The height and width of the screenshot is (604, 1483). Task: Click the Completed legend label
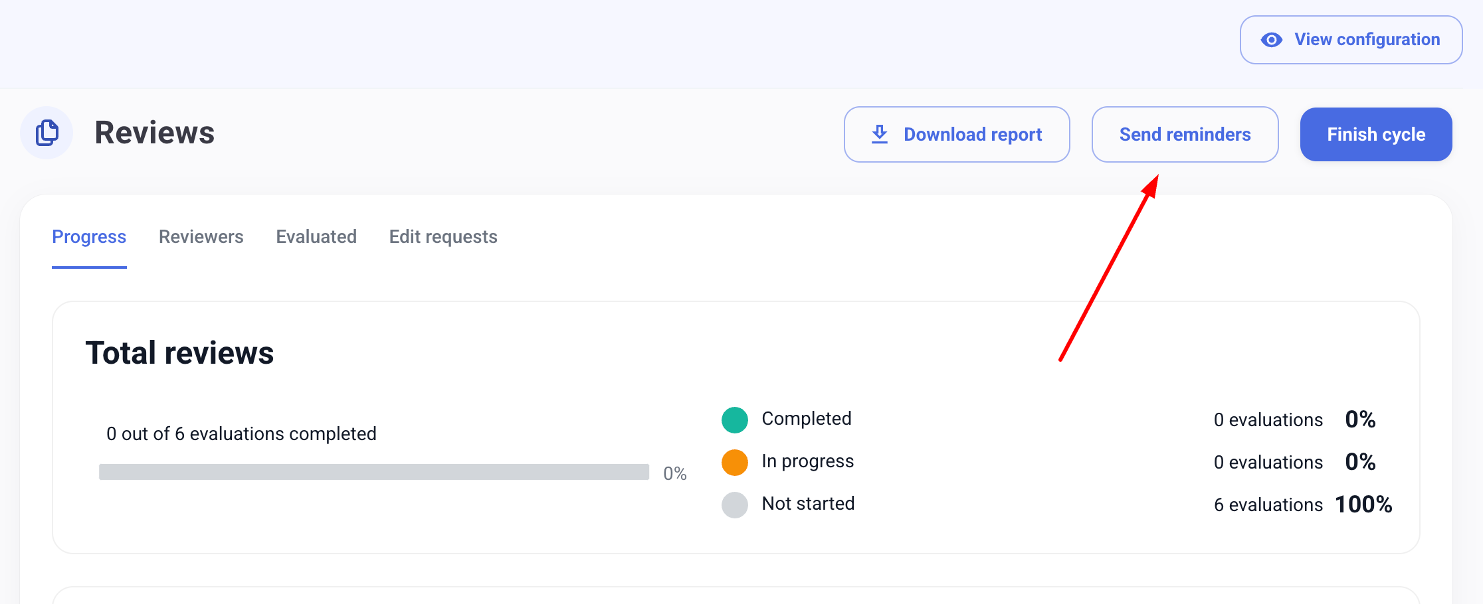coord(806,419)
